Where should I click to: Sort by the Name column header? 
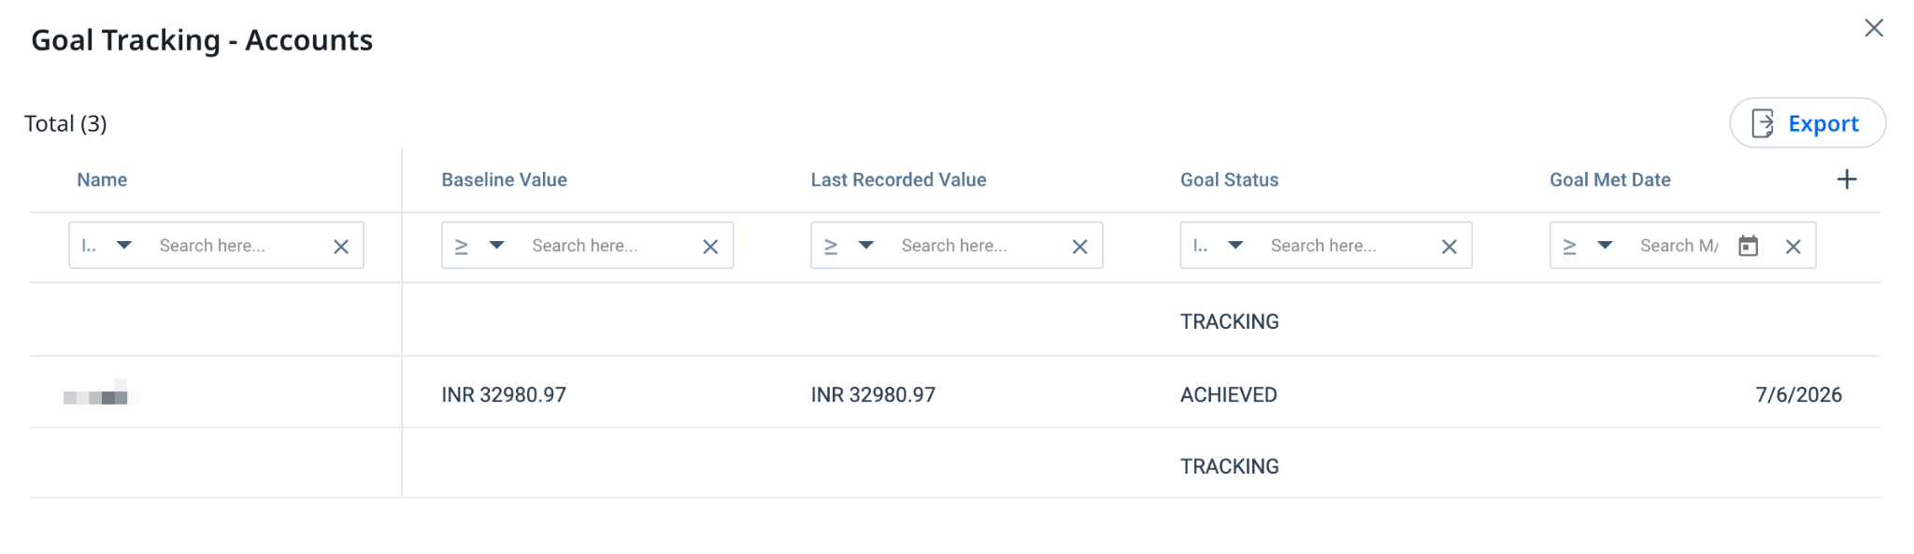[x=102, y=179]
